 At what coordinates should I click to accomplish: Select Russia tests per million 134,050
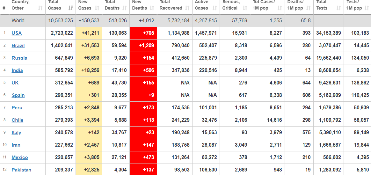360,58
